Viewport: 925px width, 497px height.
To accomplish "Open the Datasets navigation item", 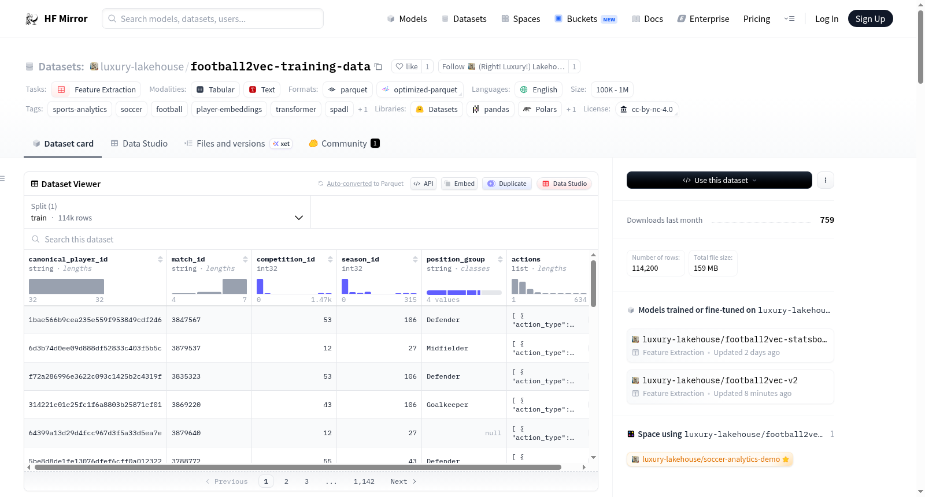I will click(x=464, y=19).
